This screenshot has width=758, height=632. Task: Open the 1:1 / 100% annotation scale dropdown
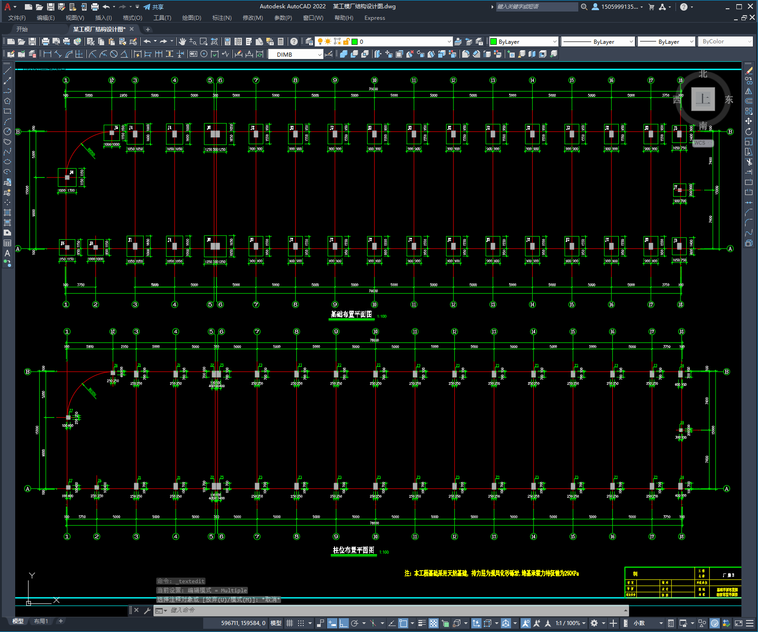point(570,623)
